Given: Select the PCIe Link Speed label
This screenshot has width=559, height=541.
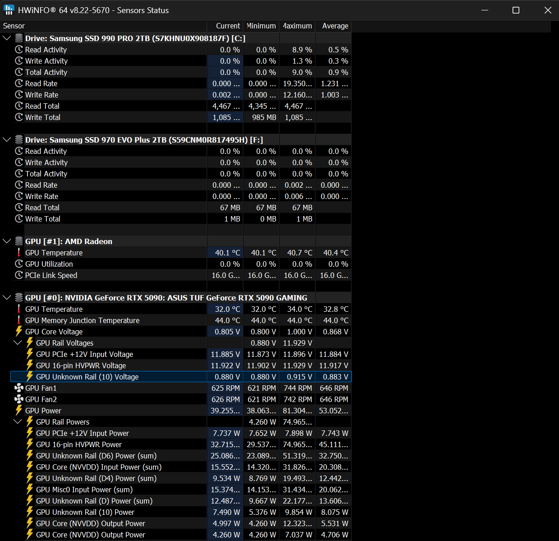Looking at the screenshot, I should pyautogui.click(x=51, y=275).
